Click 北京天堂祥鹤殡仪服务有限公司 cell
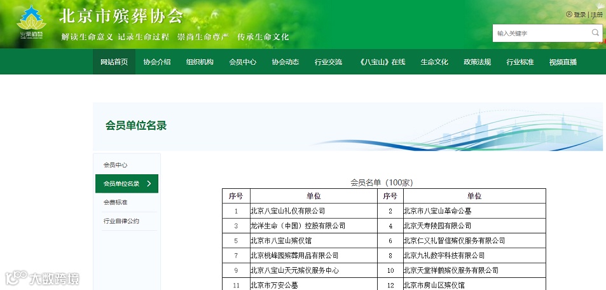 click(474, 270)
